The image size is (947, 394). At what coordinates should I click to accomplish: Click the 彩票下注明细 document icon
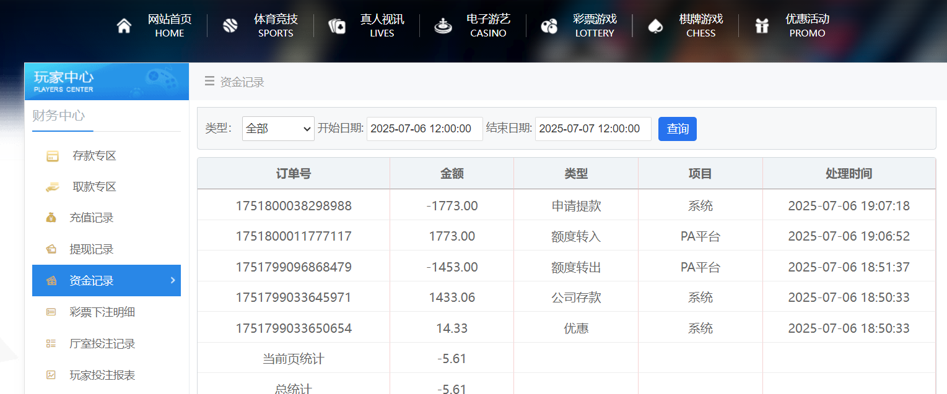(x=51, y=312)
